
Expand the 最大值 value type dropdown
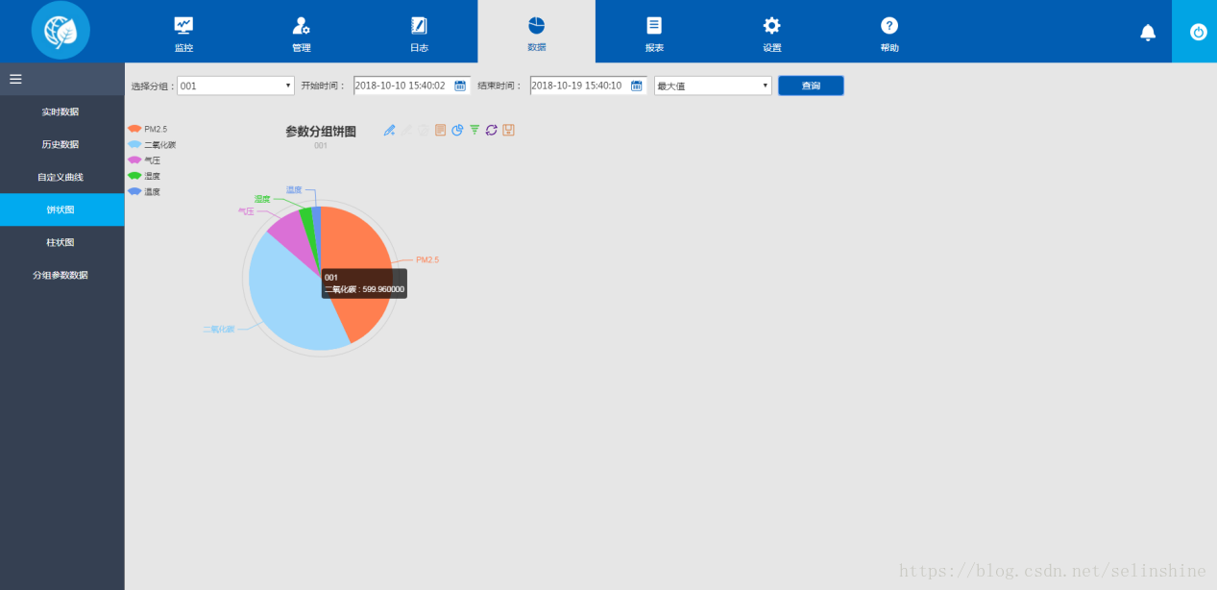(713, 86)
